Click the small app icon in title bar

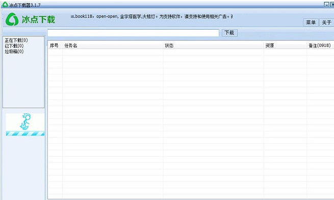point(5,5)
